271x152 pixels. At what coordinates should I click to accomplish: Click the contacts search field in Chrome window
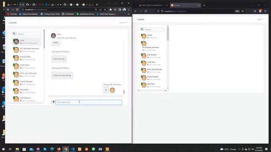pyautogui.click(x=29, y=34)
